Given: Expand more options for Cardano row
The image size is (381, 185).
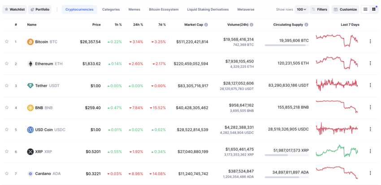Looking at the screenshot, I should 370,173.
